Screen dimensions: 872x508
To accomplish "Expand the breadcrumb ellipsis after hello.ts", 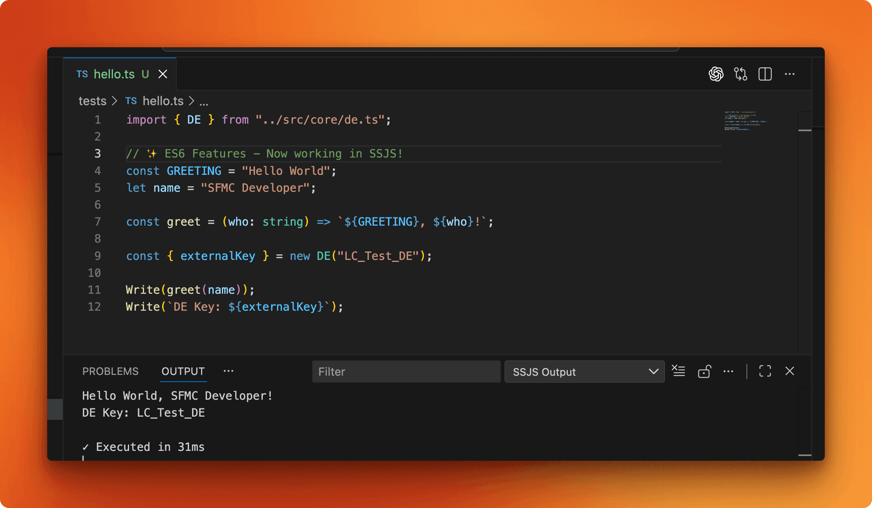I will tap(204, 102).
